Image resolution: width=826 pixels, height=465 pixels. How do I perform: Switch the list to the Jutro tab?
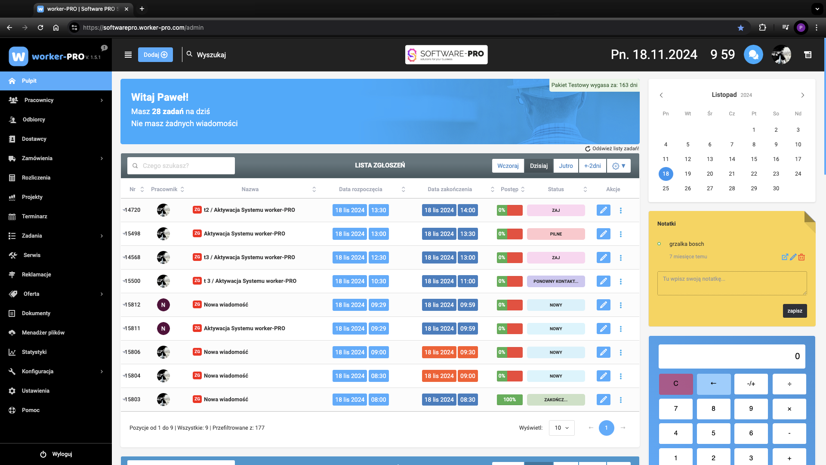(x=566, y=166)
